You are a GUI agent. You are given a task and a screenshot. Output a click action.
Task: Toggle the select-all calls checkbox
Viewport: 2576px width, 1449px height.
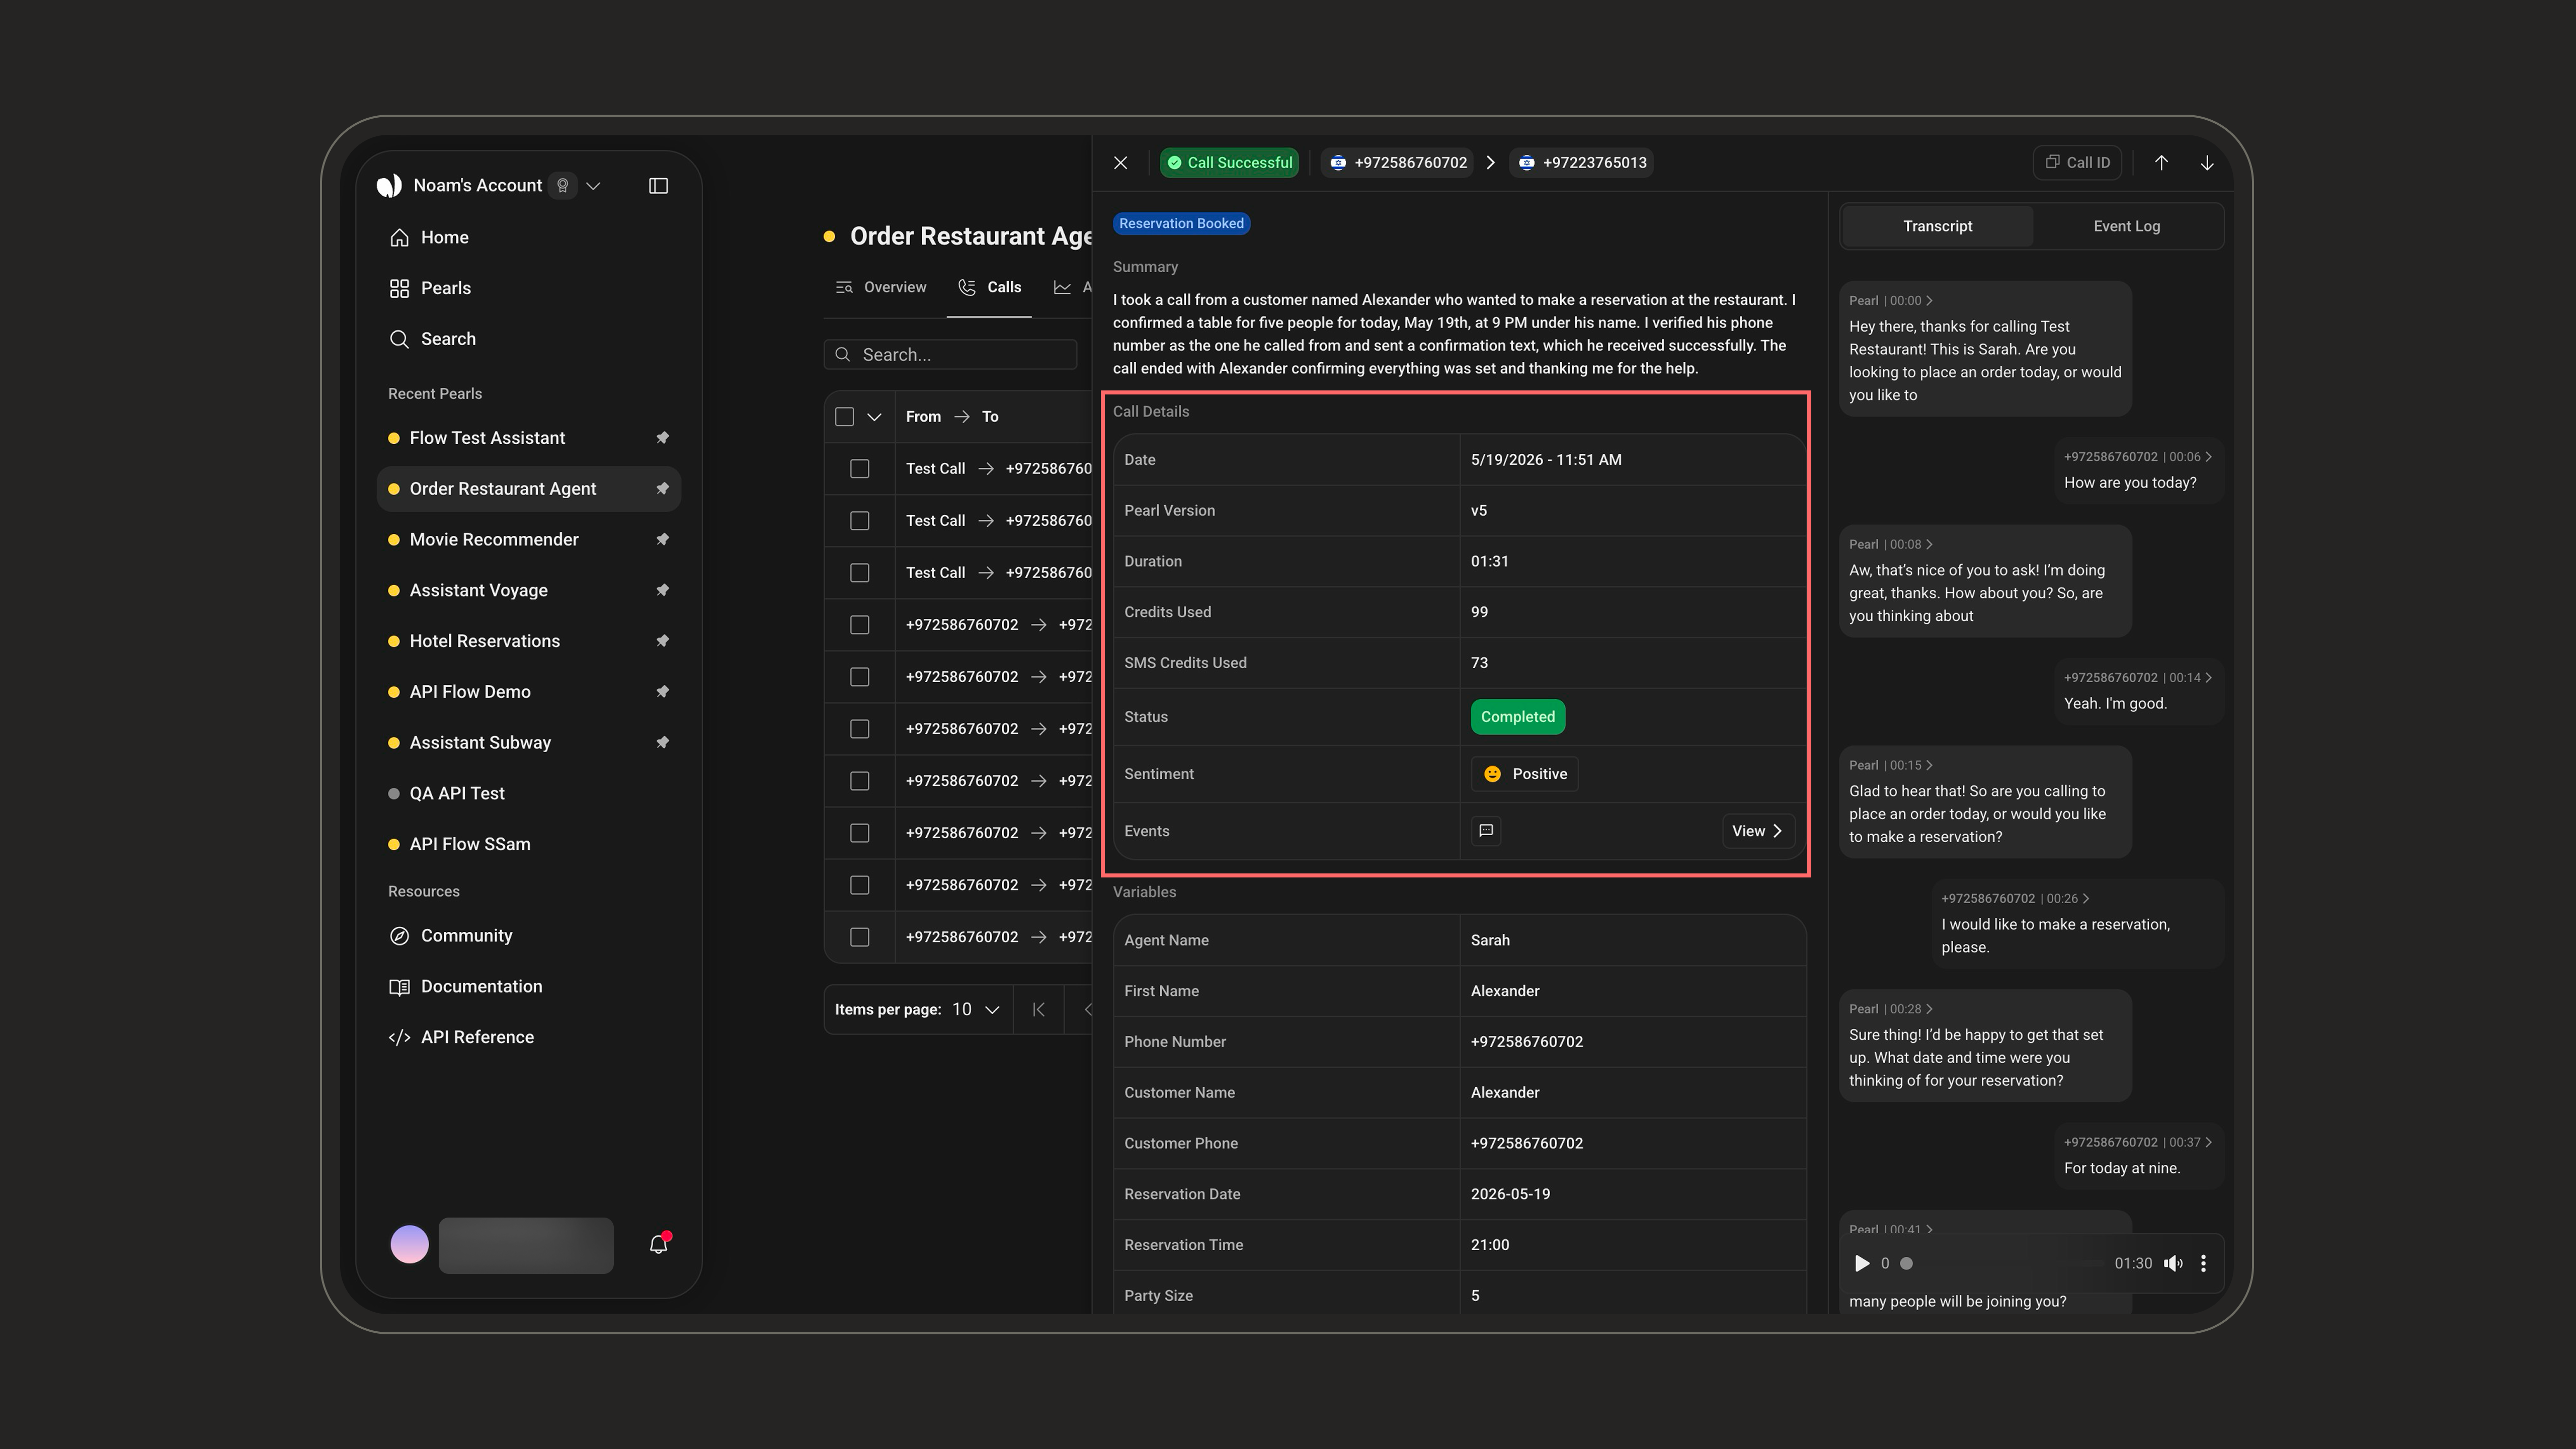click(845, 417)
